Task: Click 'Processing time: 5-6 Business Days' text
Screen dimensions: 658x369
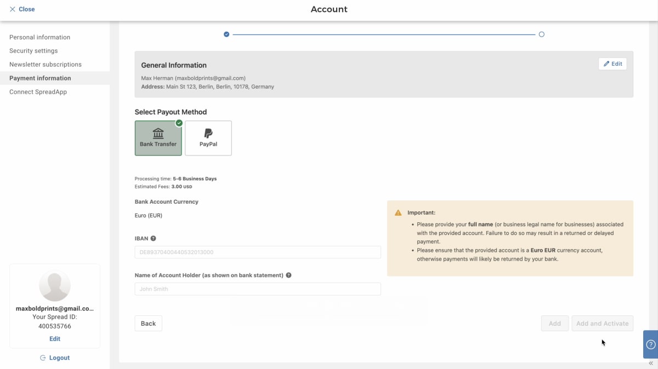Action: [x=175, y=179]
